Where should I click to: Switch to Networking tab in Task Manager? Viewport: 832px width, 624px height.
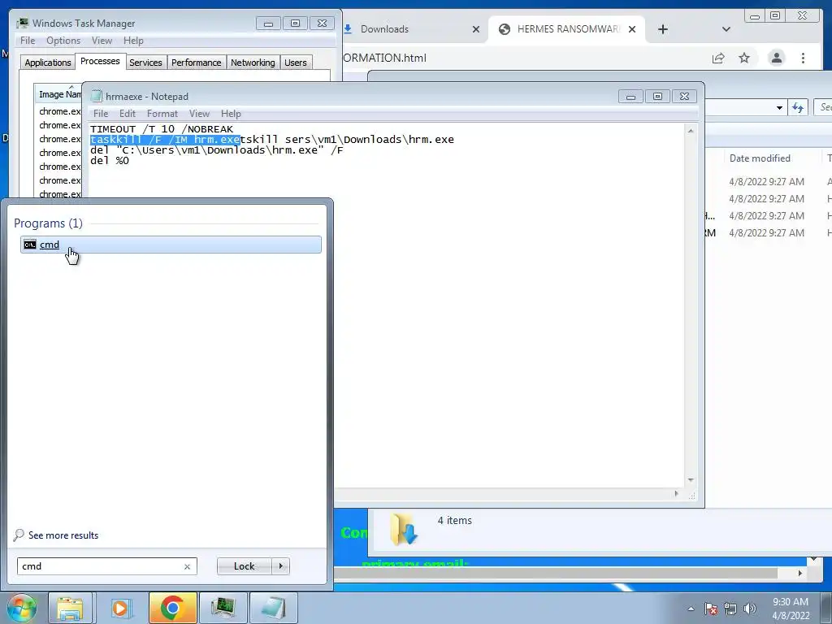253,63
